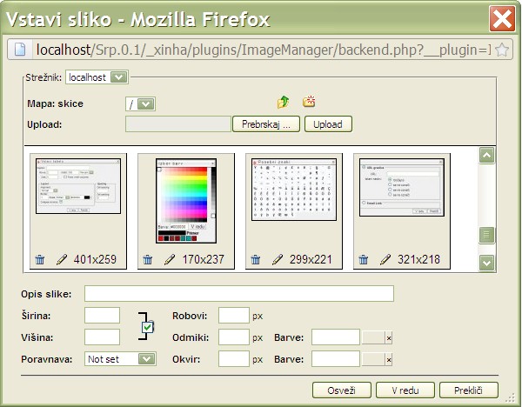
Task: Open the Strežnik localhost dropdown
Action: [119, 77]
